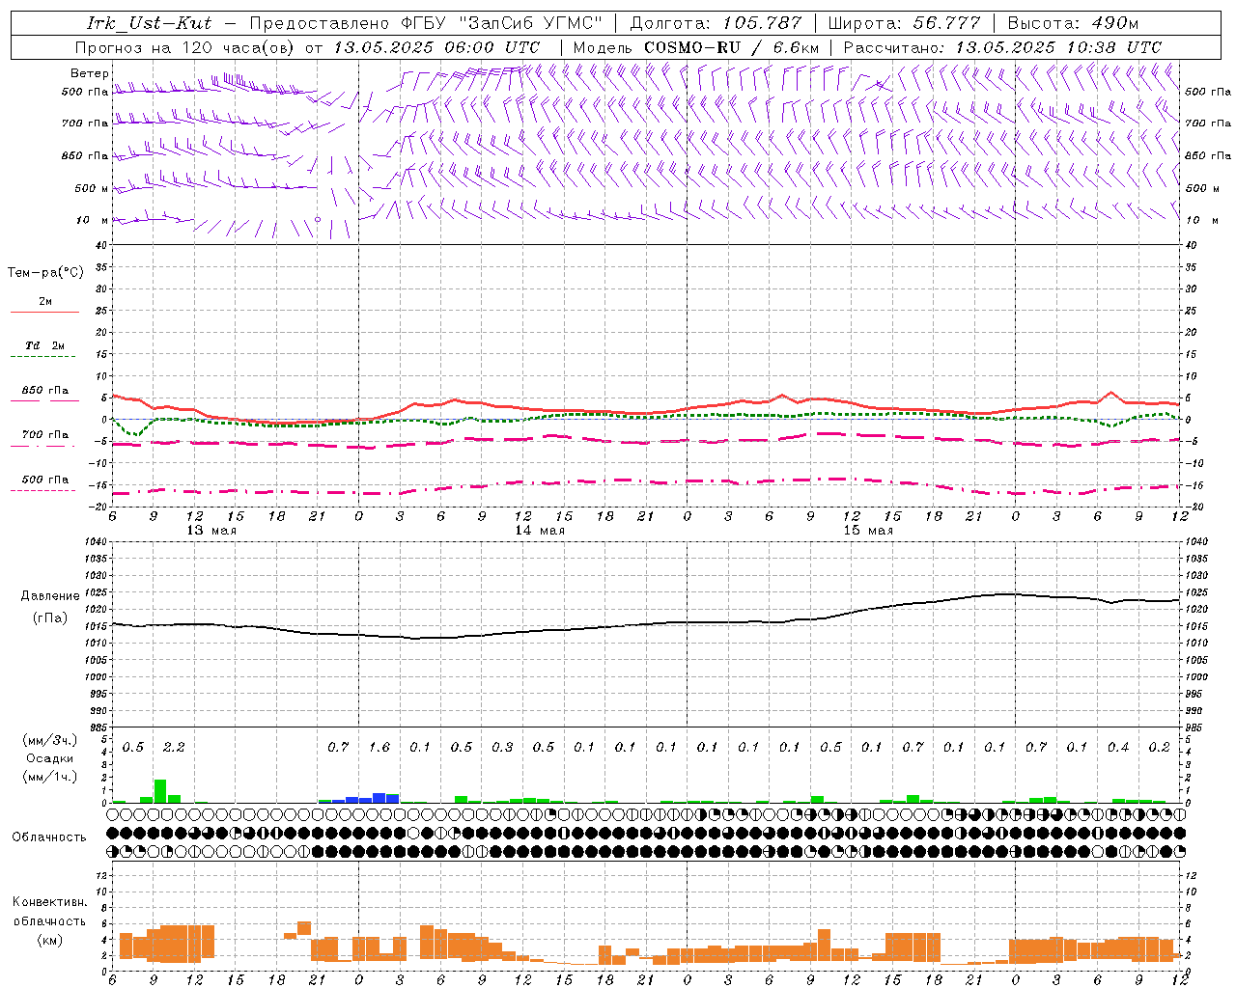This screenshot has height=988, width=1236.
Task: Click the 'Давление' pressure panel label
Action: coord(50,596)
